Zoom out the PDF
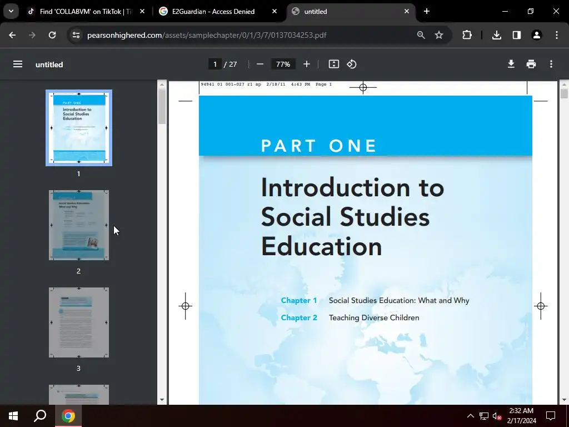Viewport: 569px width, 427px height. [x=260, y=64]
